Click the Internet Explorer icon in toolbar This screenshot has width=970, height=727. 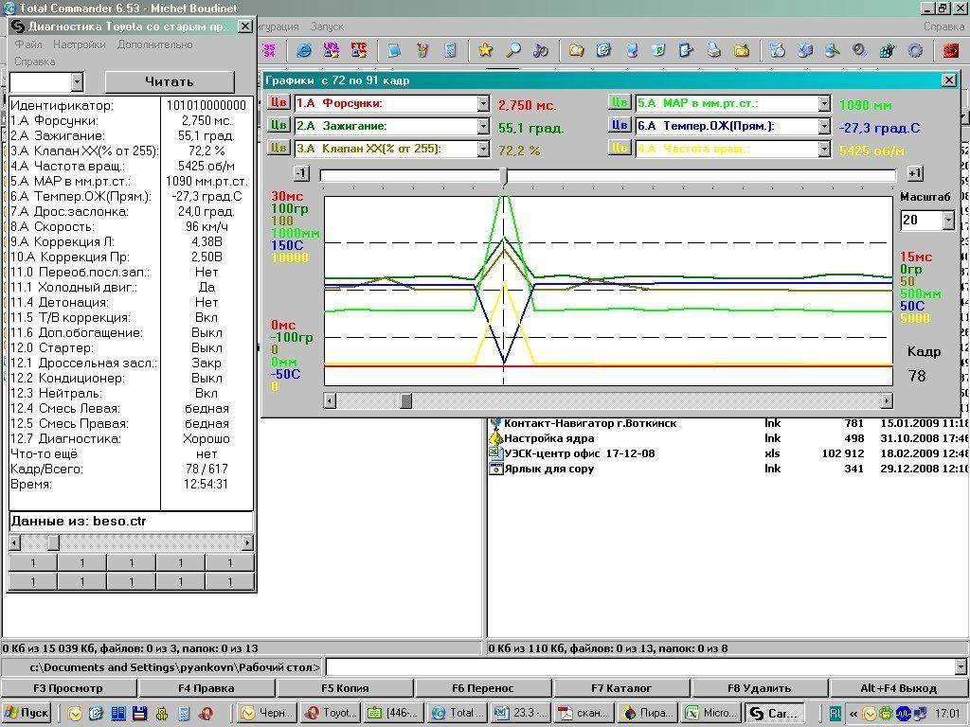[304, 50]
